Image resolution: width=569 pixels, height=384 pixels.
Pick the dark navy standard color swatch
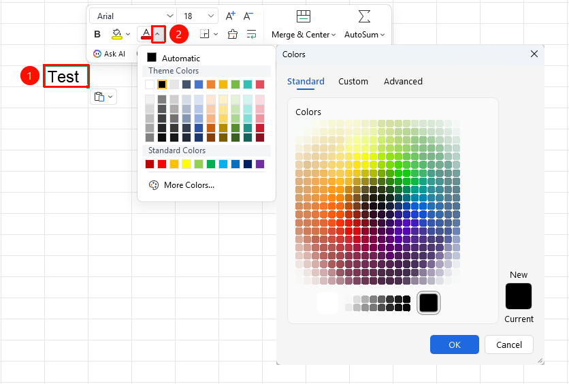[x=248, y=164]
